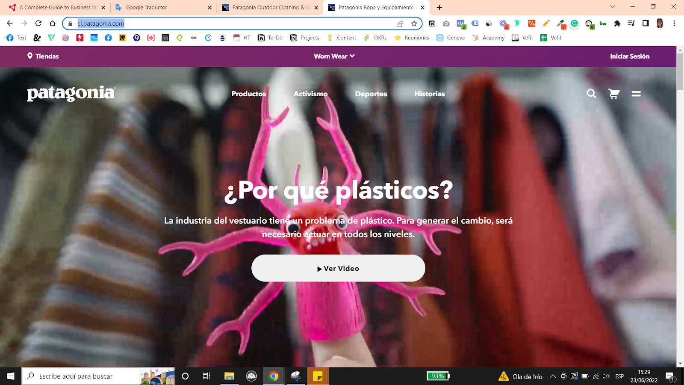Go to the browser home page

click(x=53, y=23)
